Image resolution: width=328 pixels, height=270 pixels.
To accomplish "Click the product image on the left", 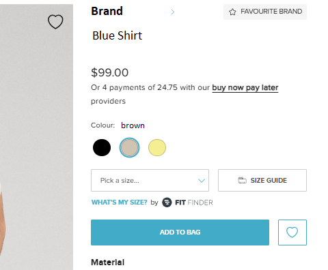I will (x=36, y=137).
